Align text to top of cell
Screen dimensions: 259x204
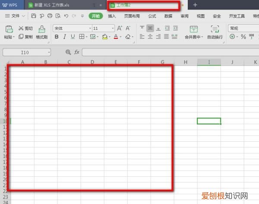point(142,28)
